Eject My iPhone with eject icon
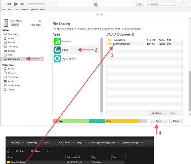The height and width of the screenshot is (164, 191). pyautogui.click(x=40, y=21)
